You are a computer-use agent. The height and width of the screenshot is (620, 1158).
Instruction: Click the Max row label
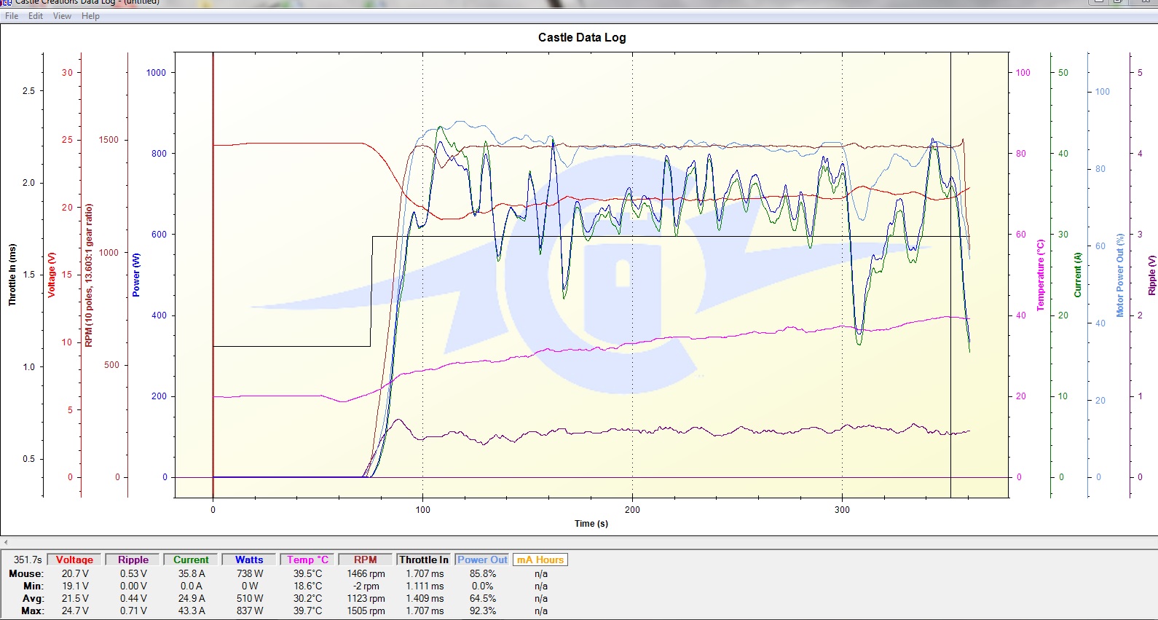(32, 611)
